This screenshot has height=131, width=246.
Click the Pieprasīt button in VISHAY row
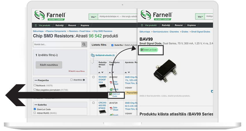tap(131, 93)
